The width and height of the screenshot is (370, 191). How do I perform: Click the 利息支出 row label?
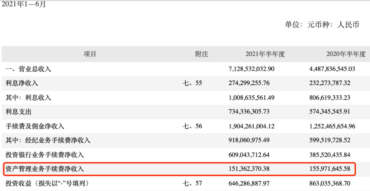tap(18, 112)
